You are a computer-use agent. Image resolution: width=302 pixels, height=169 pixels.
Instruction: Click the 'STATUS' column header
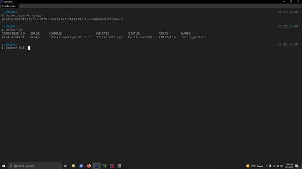[x=134, y=33]
